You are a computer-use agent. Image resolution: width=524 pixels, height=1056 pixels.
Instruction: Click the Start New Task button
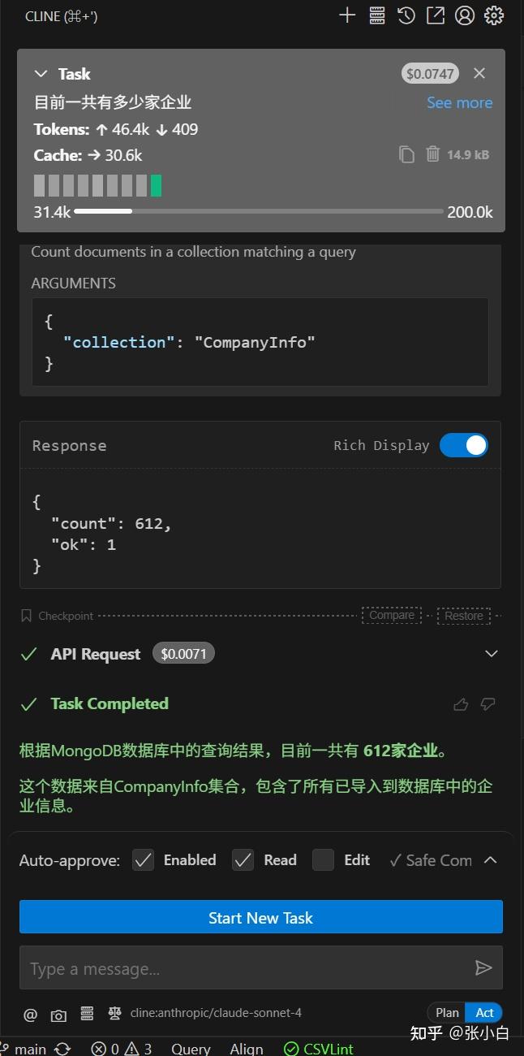click(x=261, y=918)
